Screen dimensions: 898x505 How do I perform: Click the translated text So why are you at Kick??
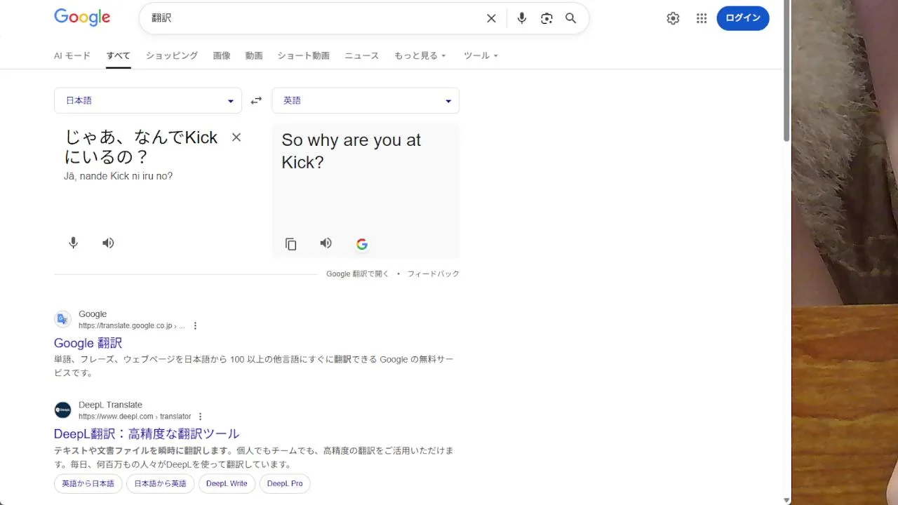[x=351, y=151]
